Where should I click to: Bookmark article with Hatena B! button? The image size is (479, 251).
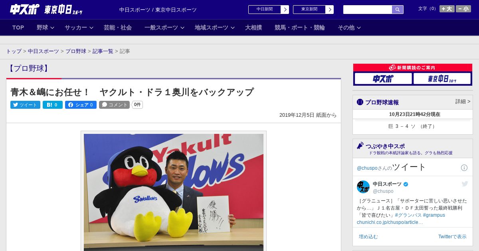[x=53, y=105]
